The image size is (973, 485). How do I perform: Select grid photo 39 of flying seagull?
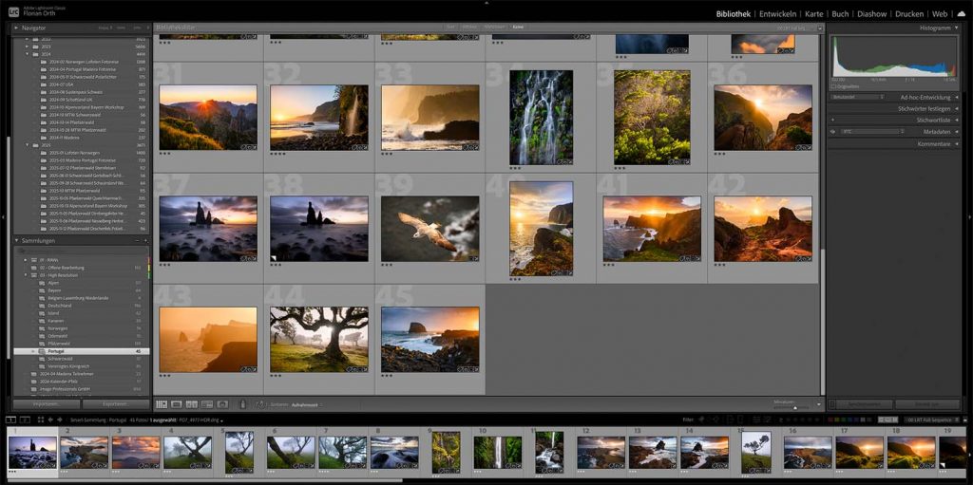(430, 228)
